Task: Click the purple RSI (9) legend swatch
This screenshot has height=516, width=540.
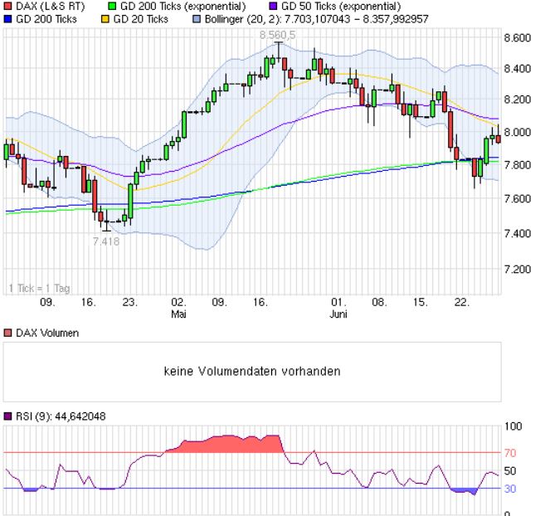Action: 7,416
